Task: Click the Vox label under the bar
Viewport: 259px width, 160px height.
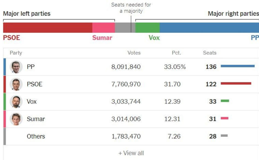Action: tap(154, 38)
